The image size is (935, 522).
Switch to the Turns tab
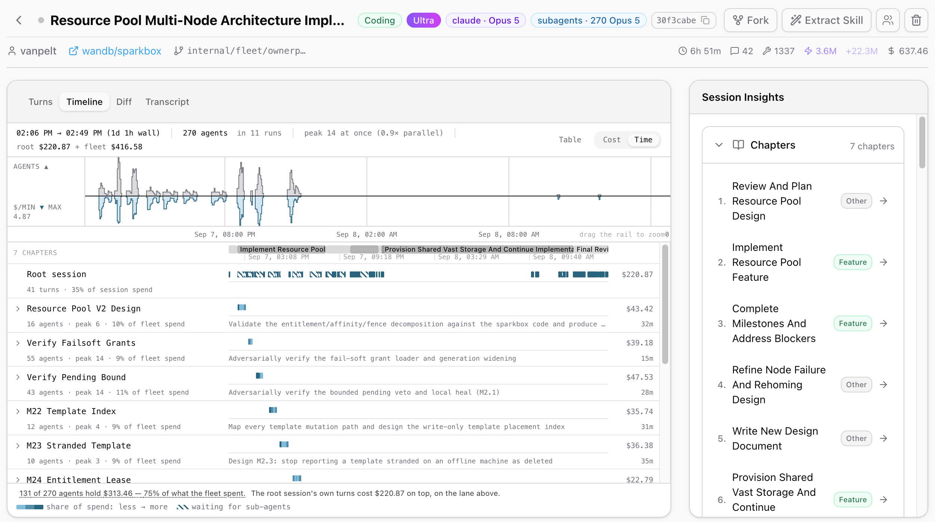pos(40,102)
